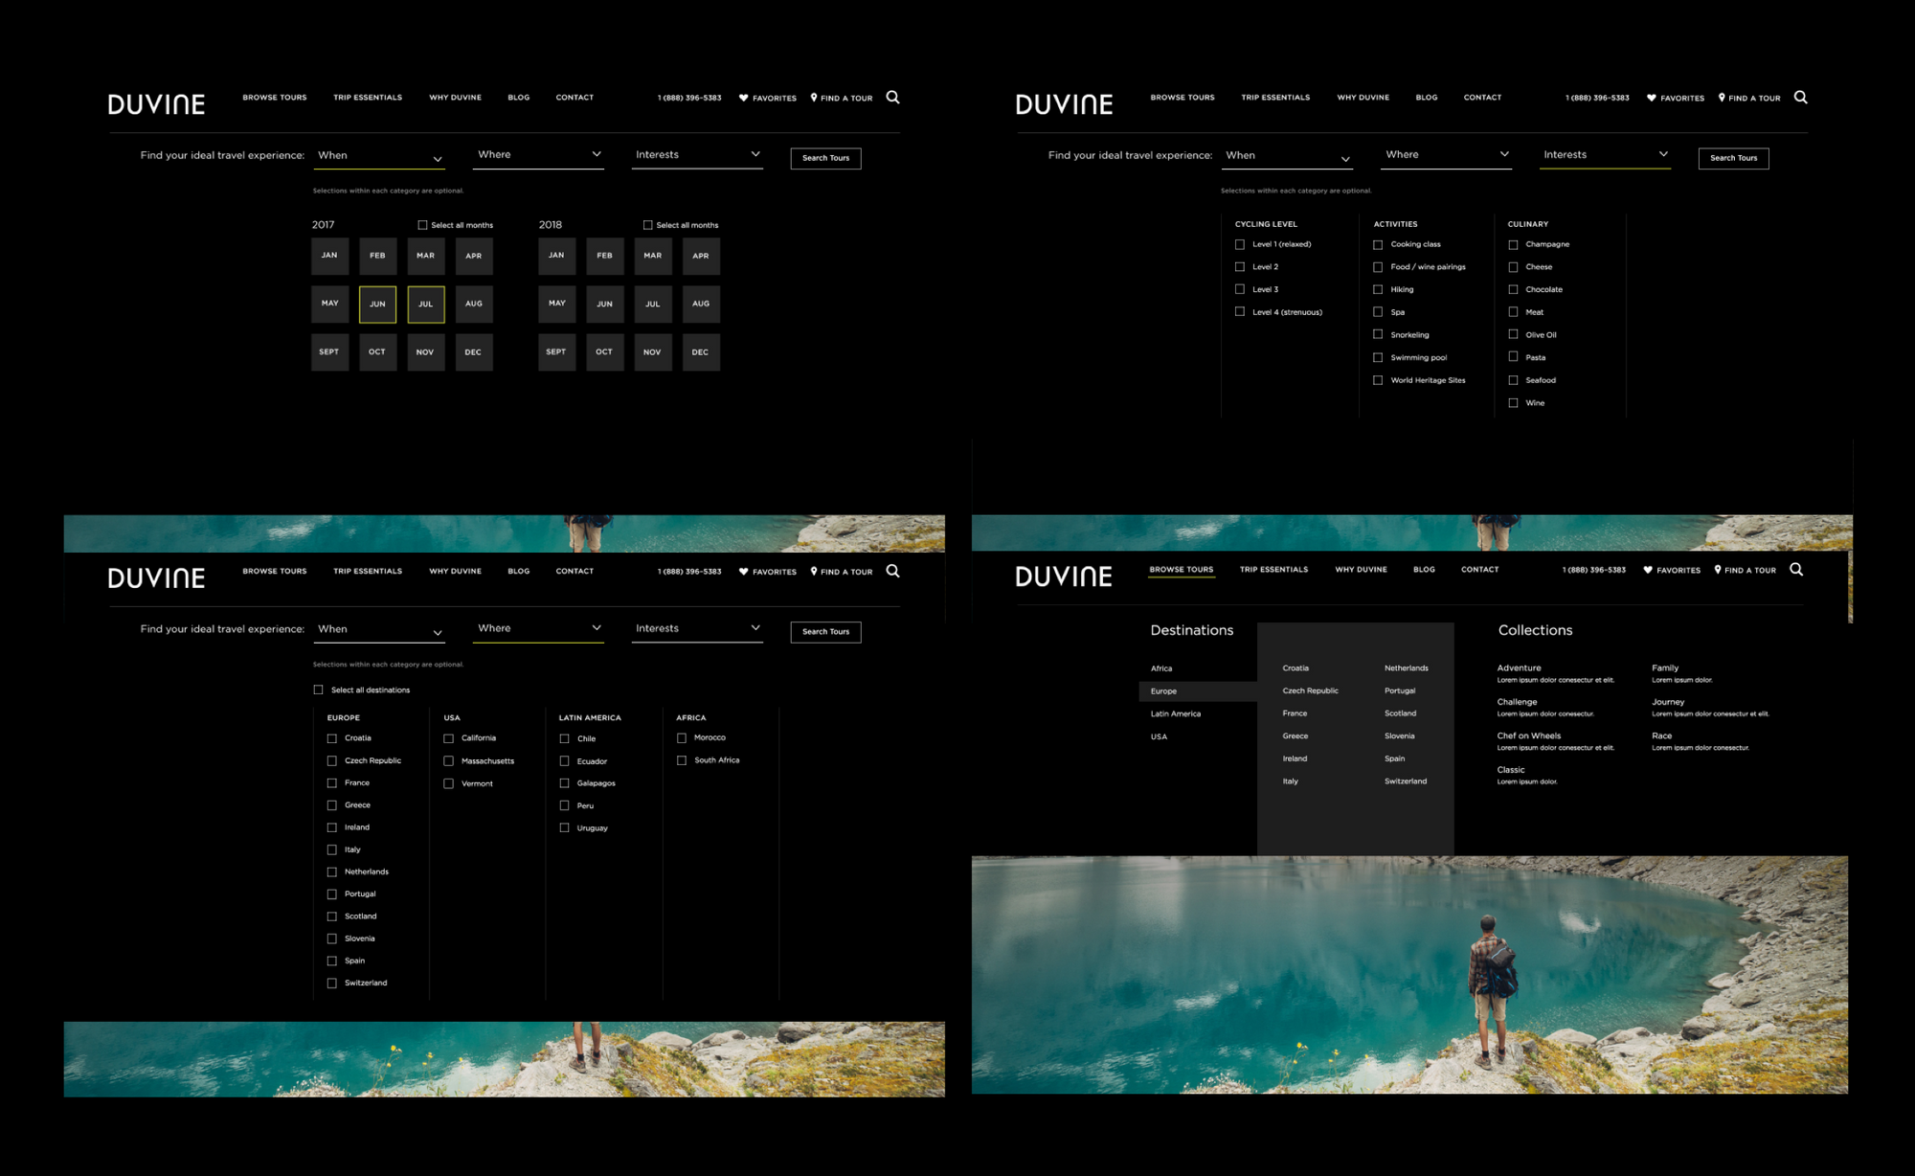Image resolution: width=1915 pixels, height=1176 pixels.
Task: Check the Select all destinations checkbox
Action: (319, 690)
